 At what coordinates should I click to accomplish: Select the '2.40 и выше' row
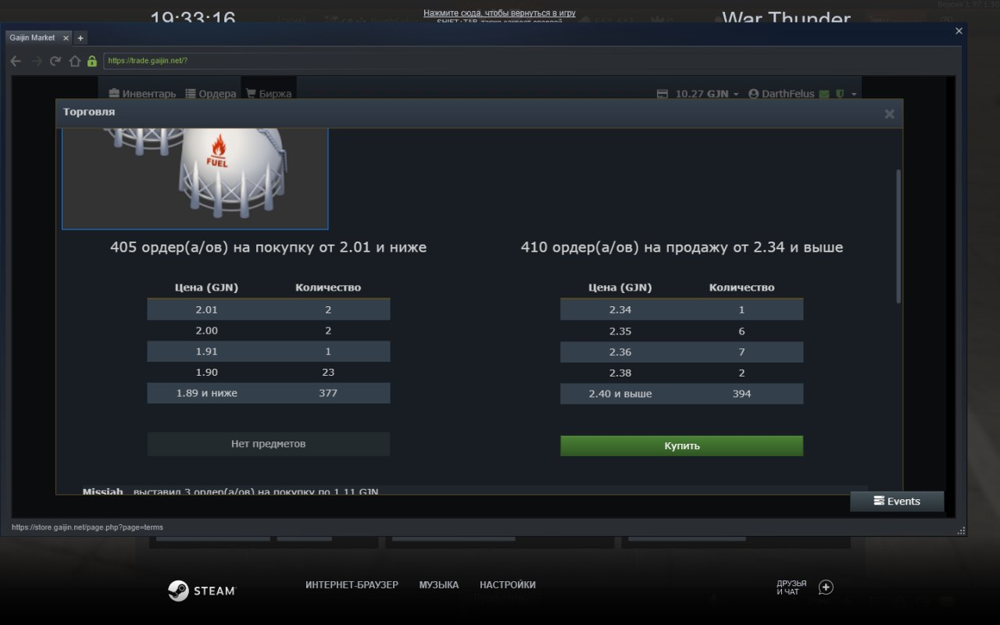click(x=681, y=394)
